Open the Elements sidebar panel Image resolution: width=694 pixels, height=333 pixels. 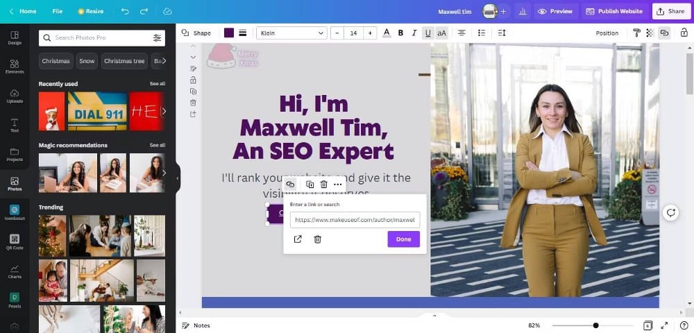coord(15,66)
